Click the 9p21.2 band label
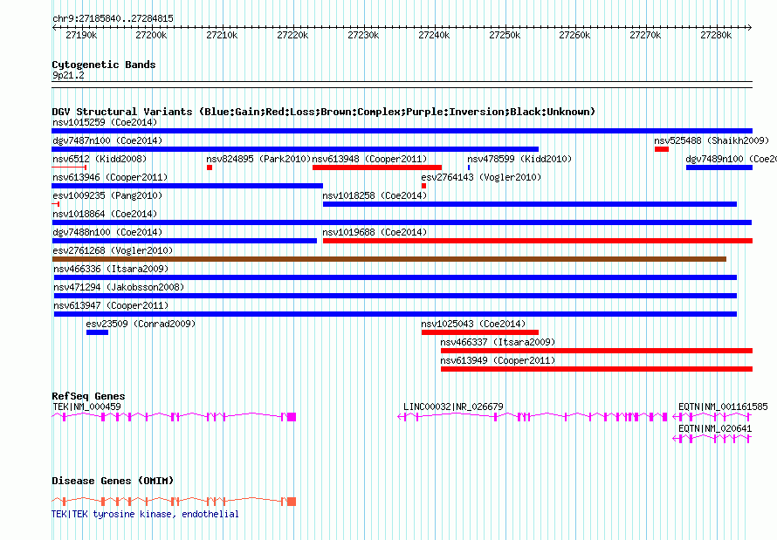Viewport: 777px width, 540px height. coord(68,75)
